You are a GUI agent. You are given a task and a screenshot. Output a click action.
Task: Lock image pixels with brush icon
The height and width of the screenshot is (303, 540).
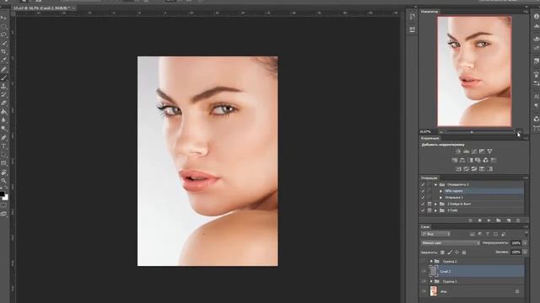(x=450, y=252)
